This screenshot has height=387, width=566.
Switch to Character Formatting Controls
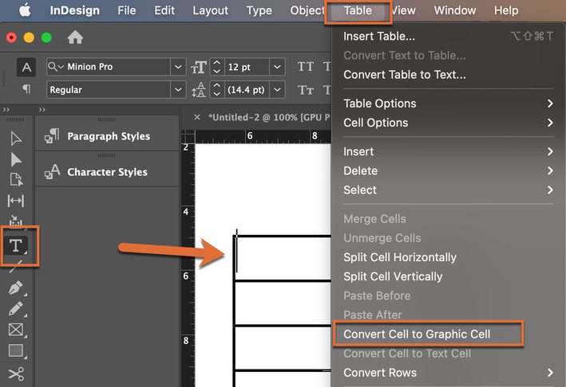point(26,68)
